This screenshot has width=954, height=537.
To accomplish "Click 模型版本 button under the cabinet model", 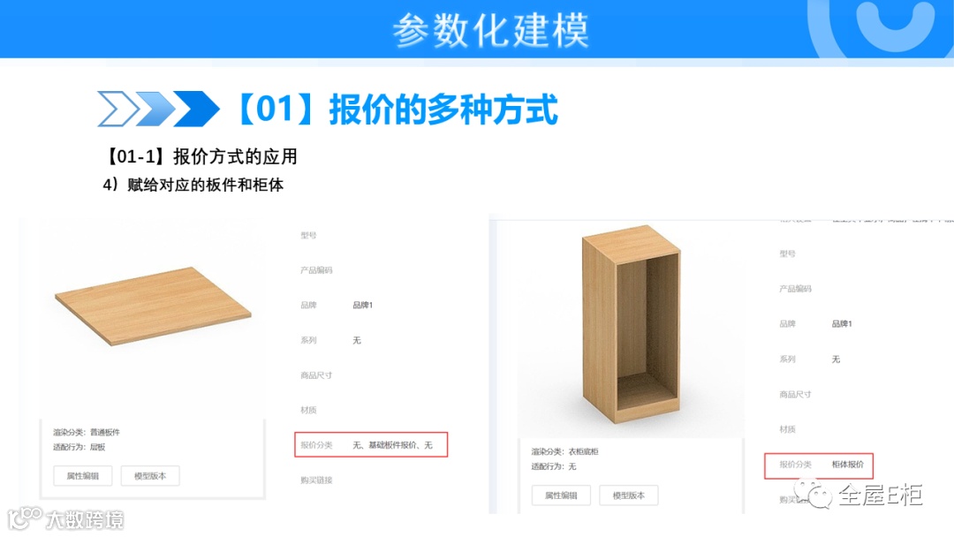I will pyautogui.click(x=629, y=495).
